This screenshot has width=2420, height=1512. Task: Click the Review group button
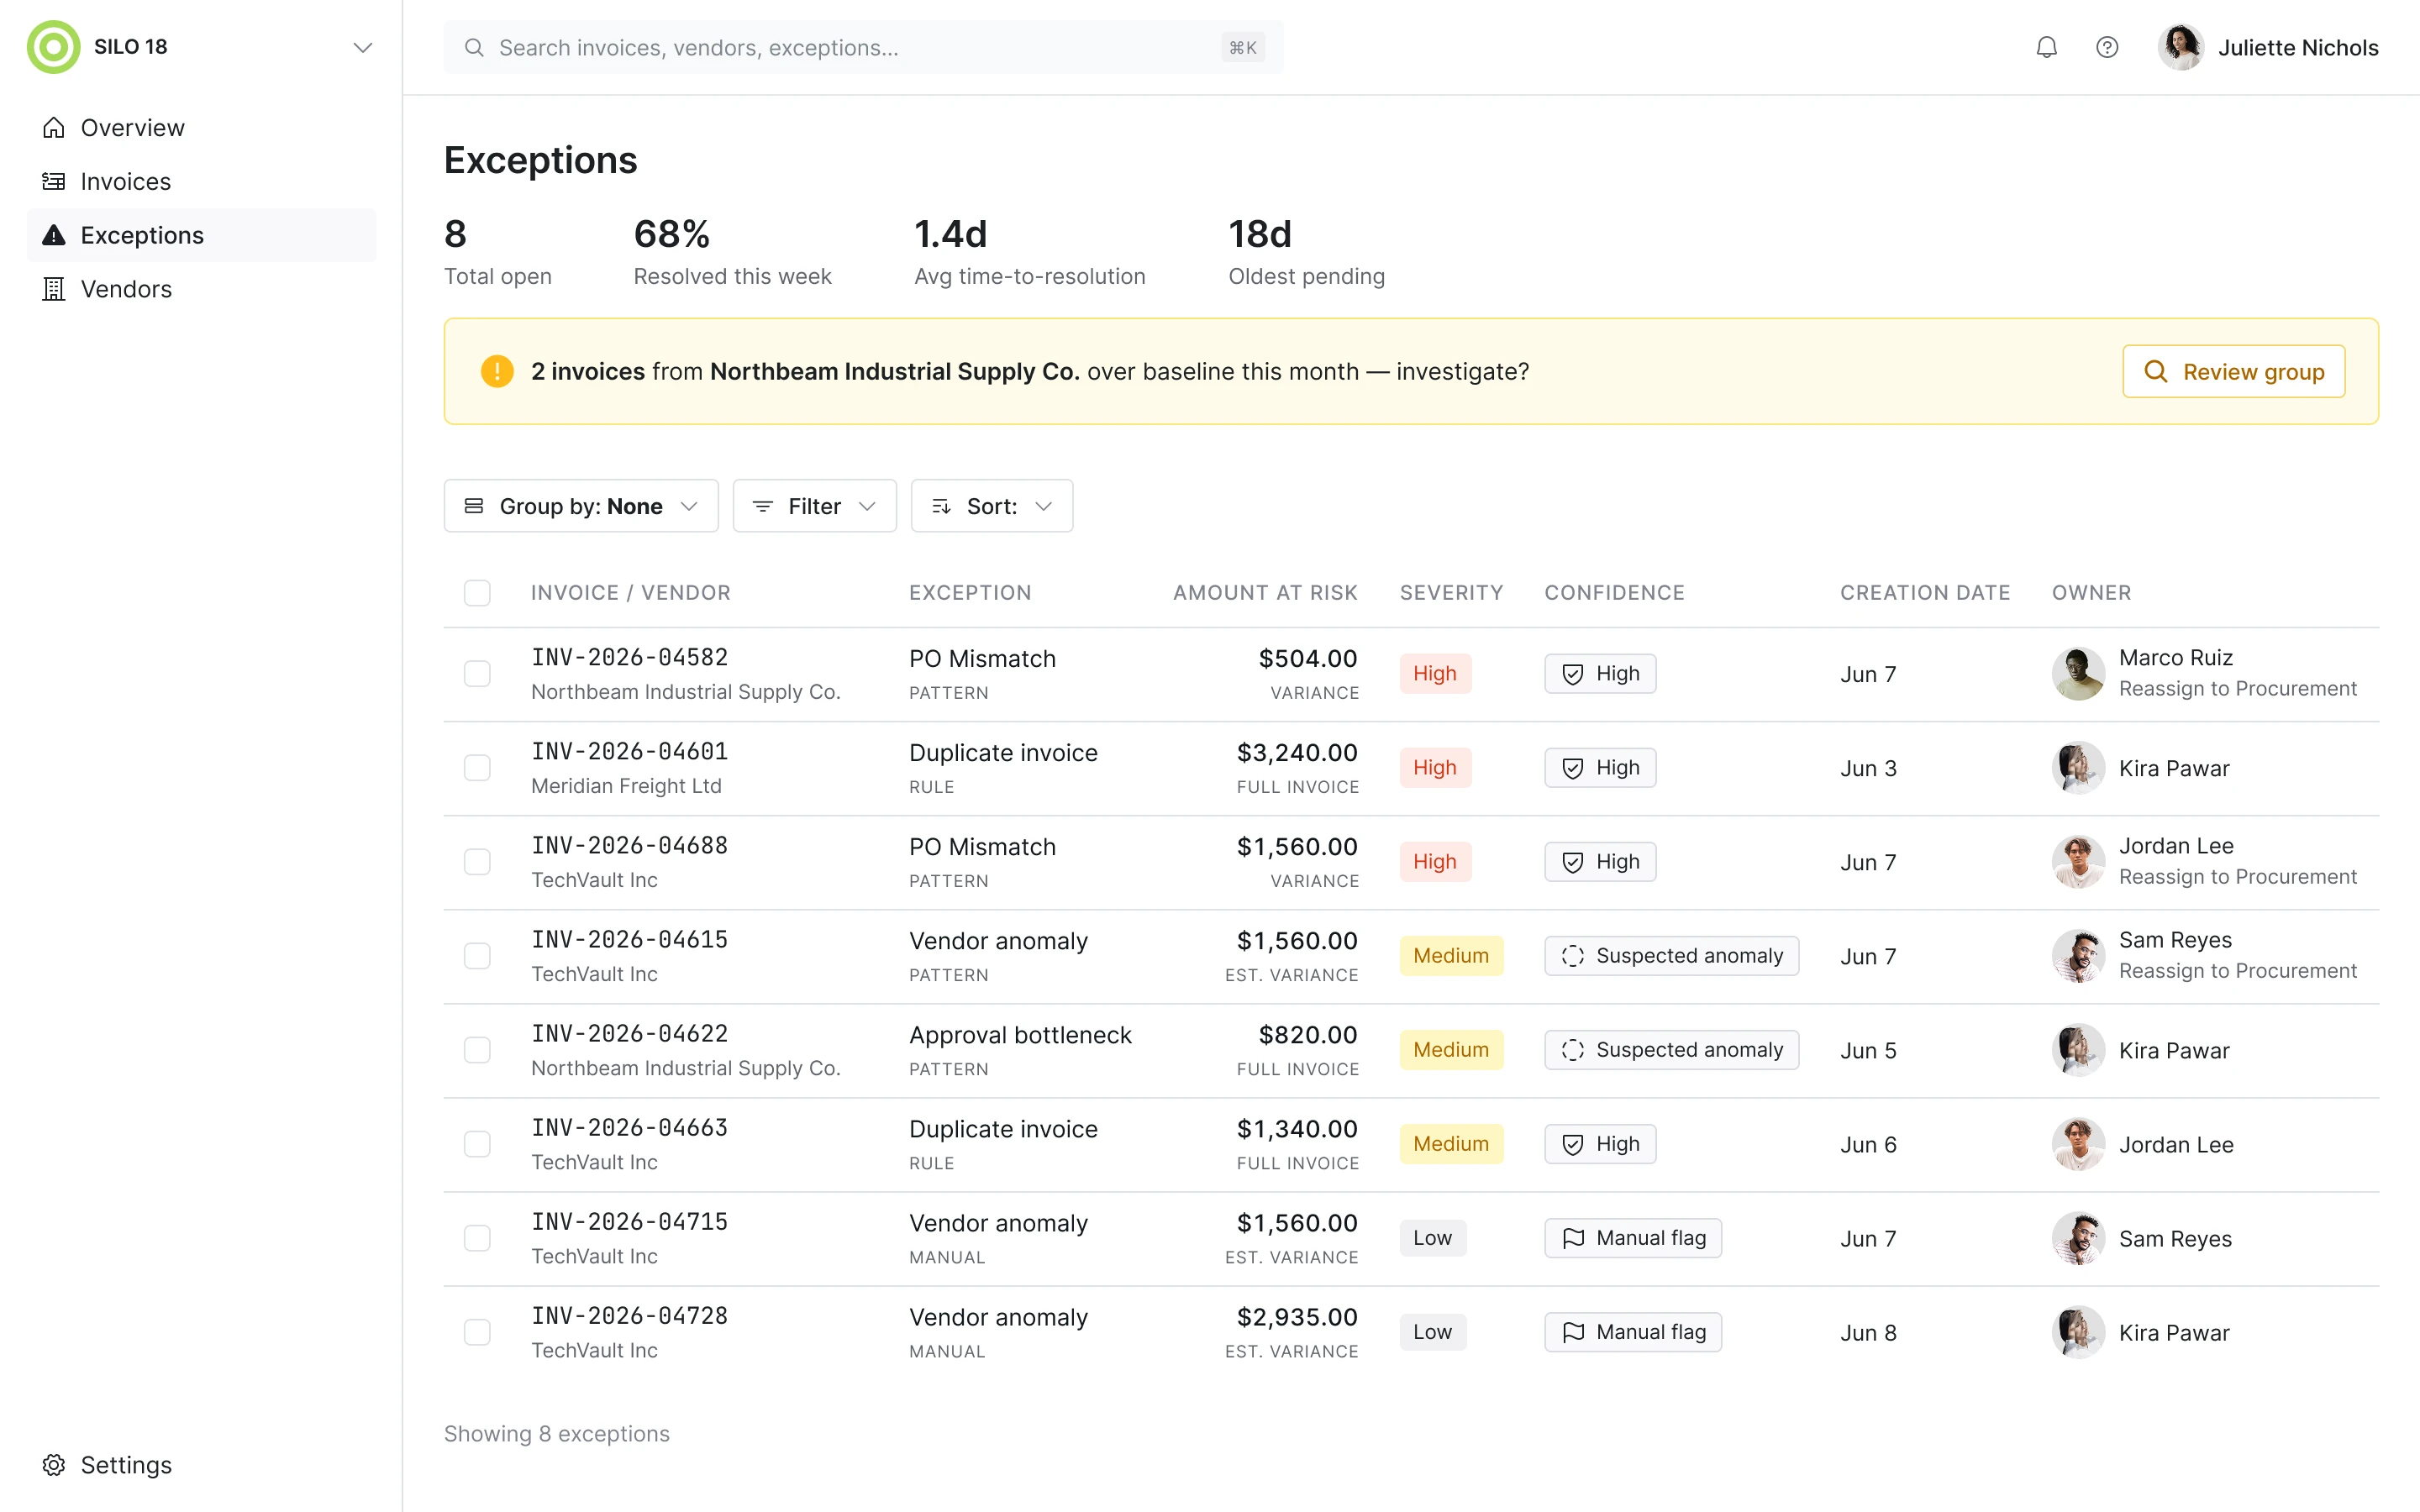click(2233, 371)
